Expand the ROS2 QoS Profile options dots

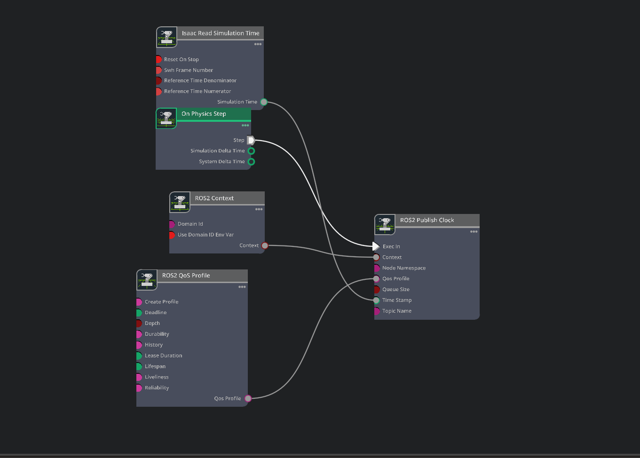point(242,287)
